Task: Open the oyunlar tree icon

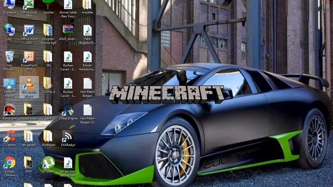Action: coord(48,7)
